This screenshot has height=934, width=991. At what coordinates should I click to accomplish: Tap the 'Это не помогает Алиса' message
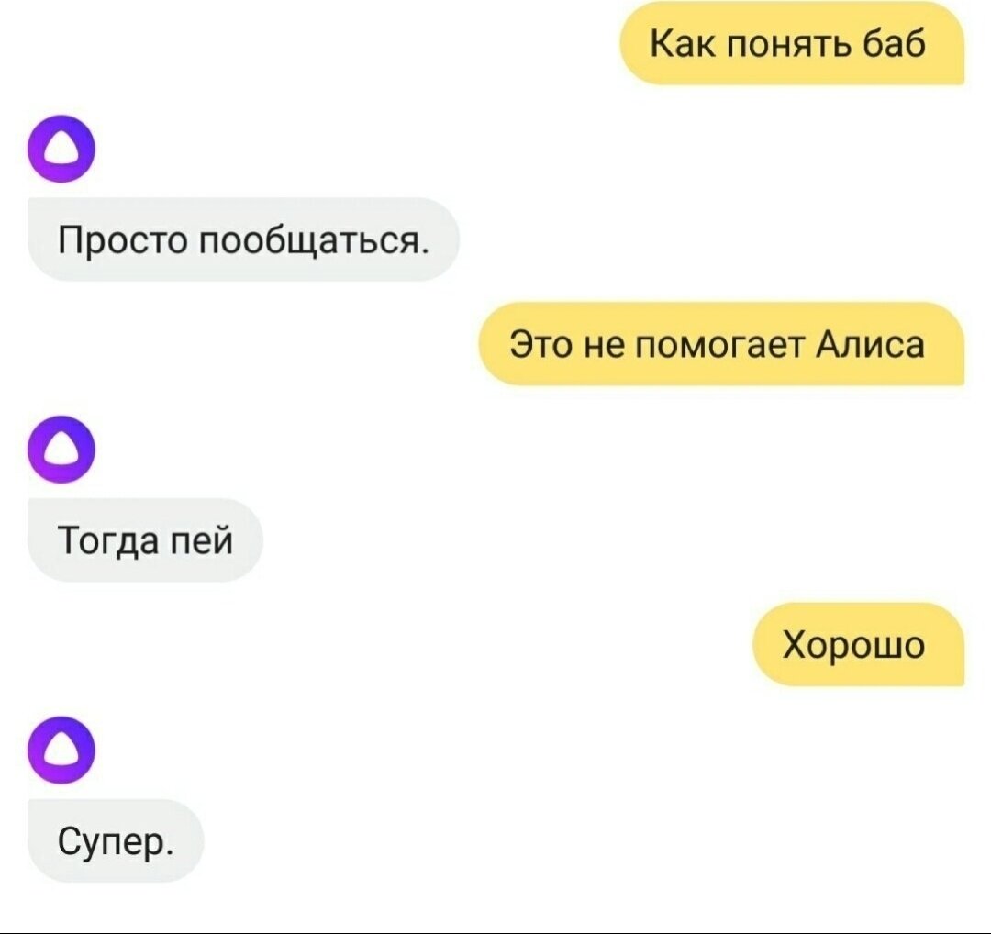(722, 344)
